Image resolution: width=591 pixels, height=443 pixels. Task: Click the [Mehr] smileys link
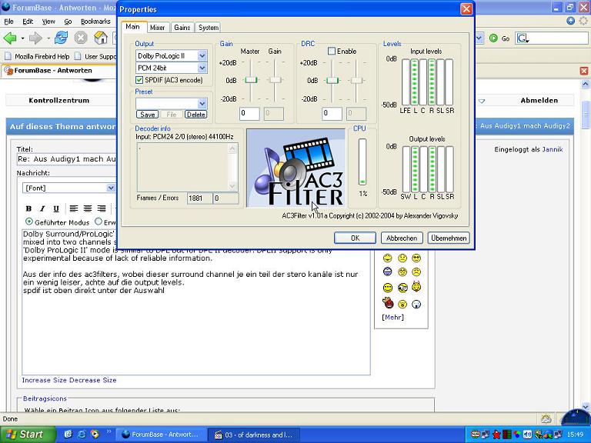(x=392, y=317)
